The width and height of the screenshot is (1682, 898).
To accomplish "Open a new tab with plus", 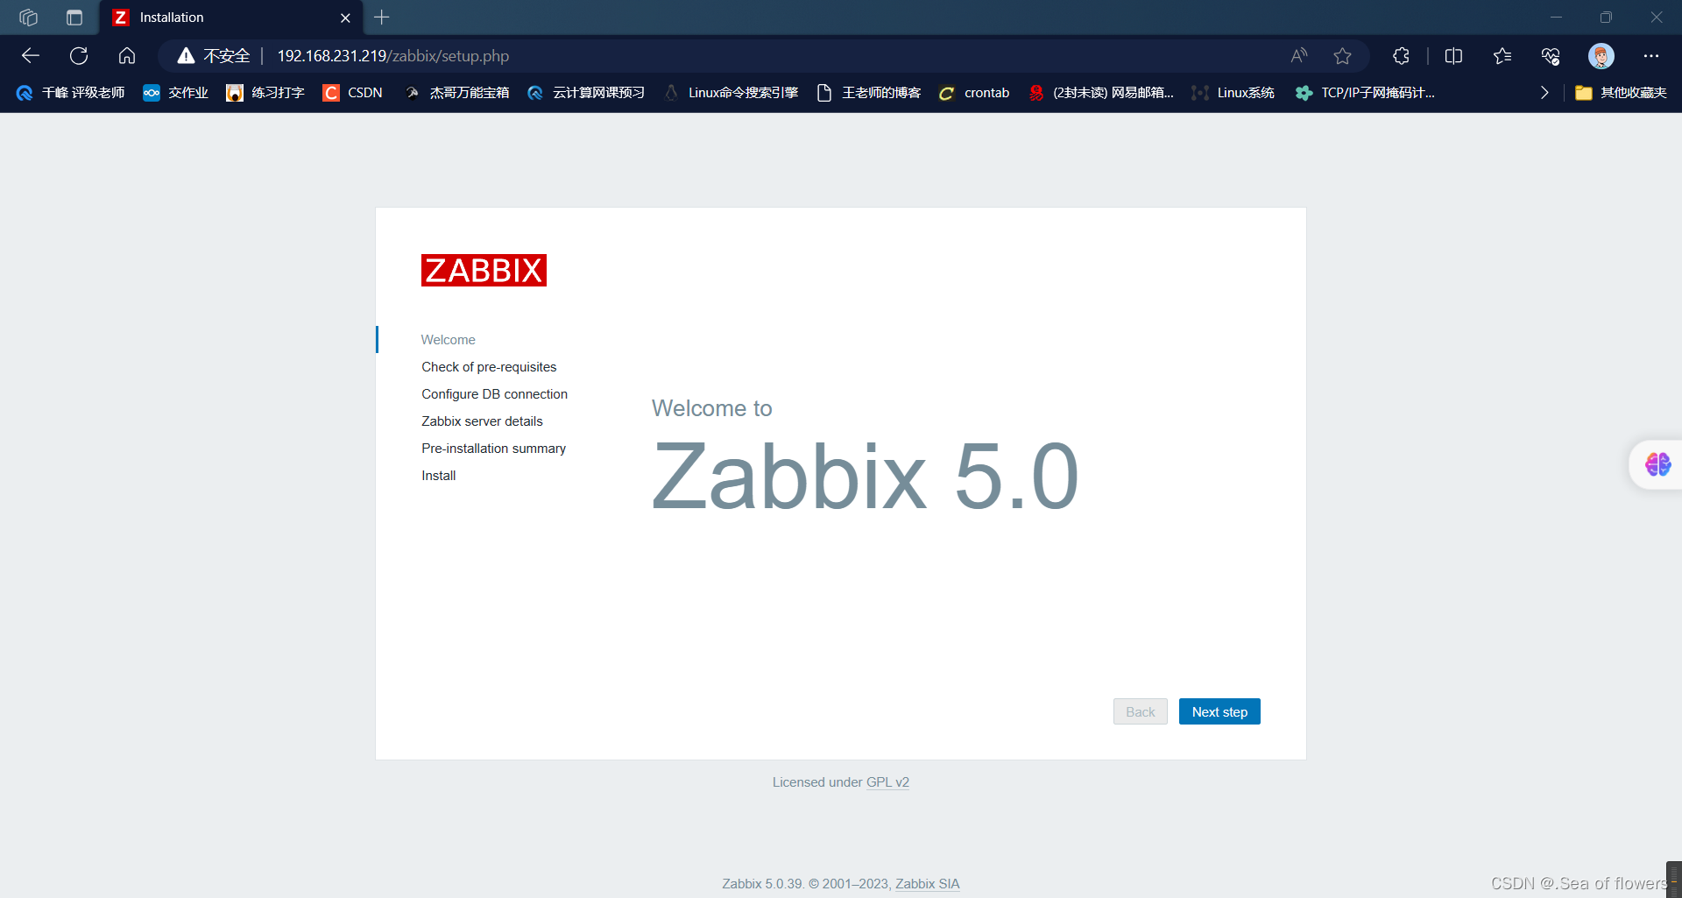I will coord(381,18).
